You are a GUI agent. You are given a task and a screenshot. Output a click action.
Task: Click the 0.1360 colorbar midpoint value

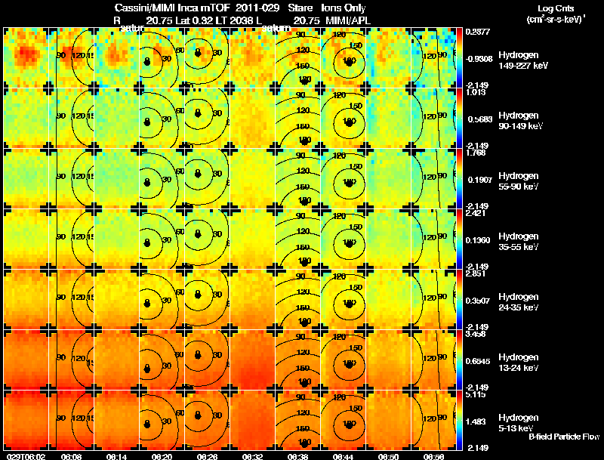pos(479,240)
